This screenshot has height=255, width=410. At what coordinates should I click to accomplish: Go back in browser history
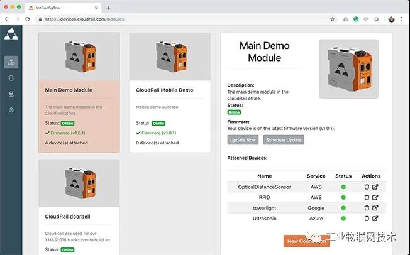coord(7,19)
